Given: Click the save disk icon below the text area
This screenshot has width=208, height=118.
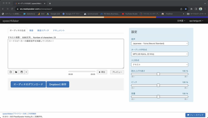Looking at the screenshot, I should tap(22, 72).
